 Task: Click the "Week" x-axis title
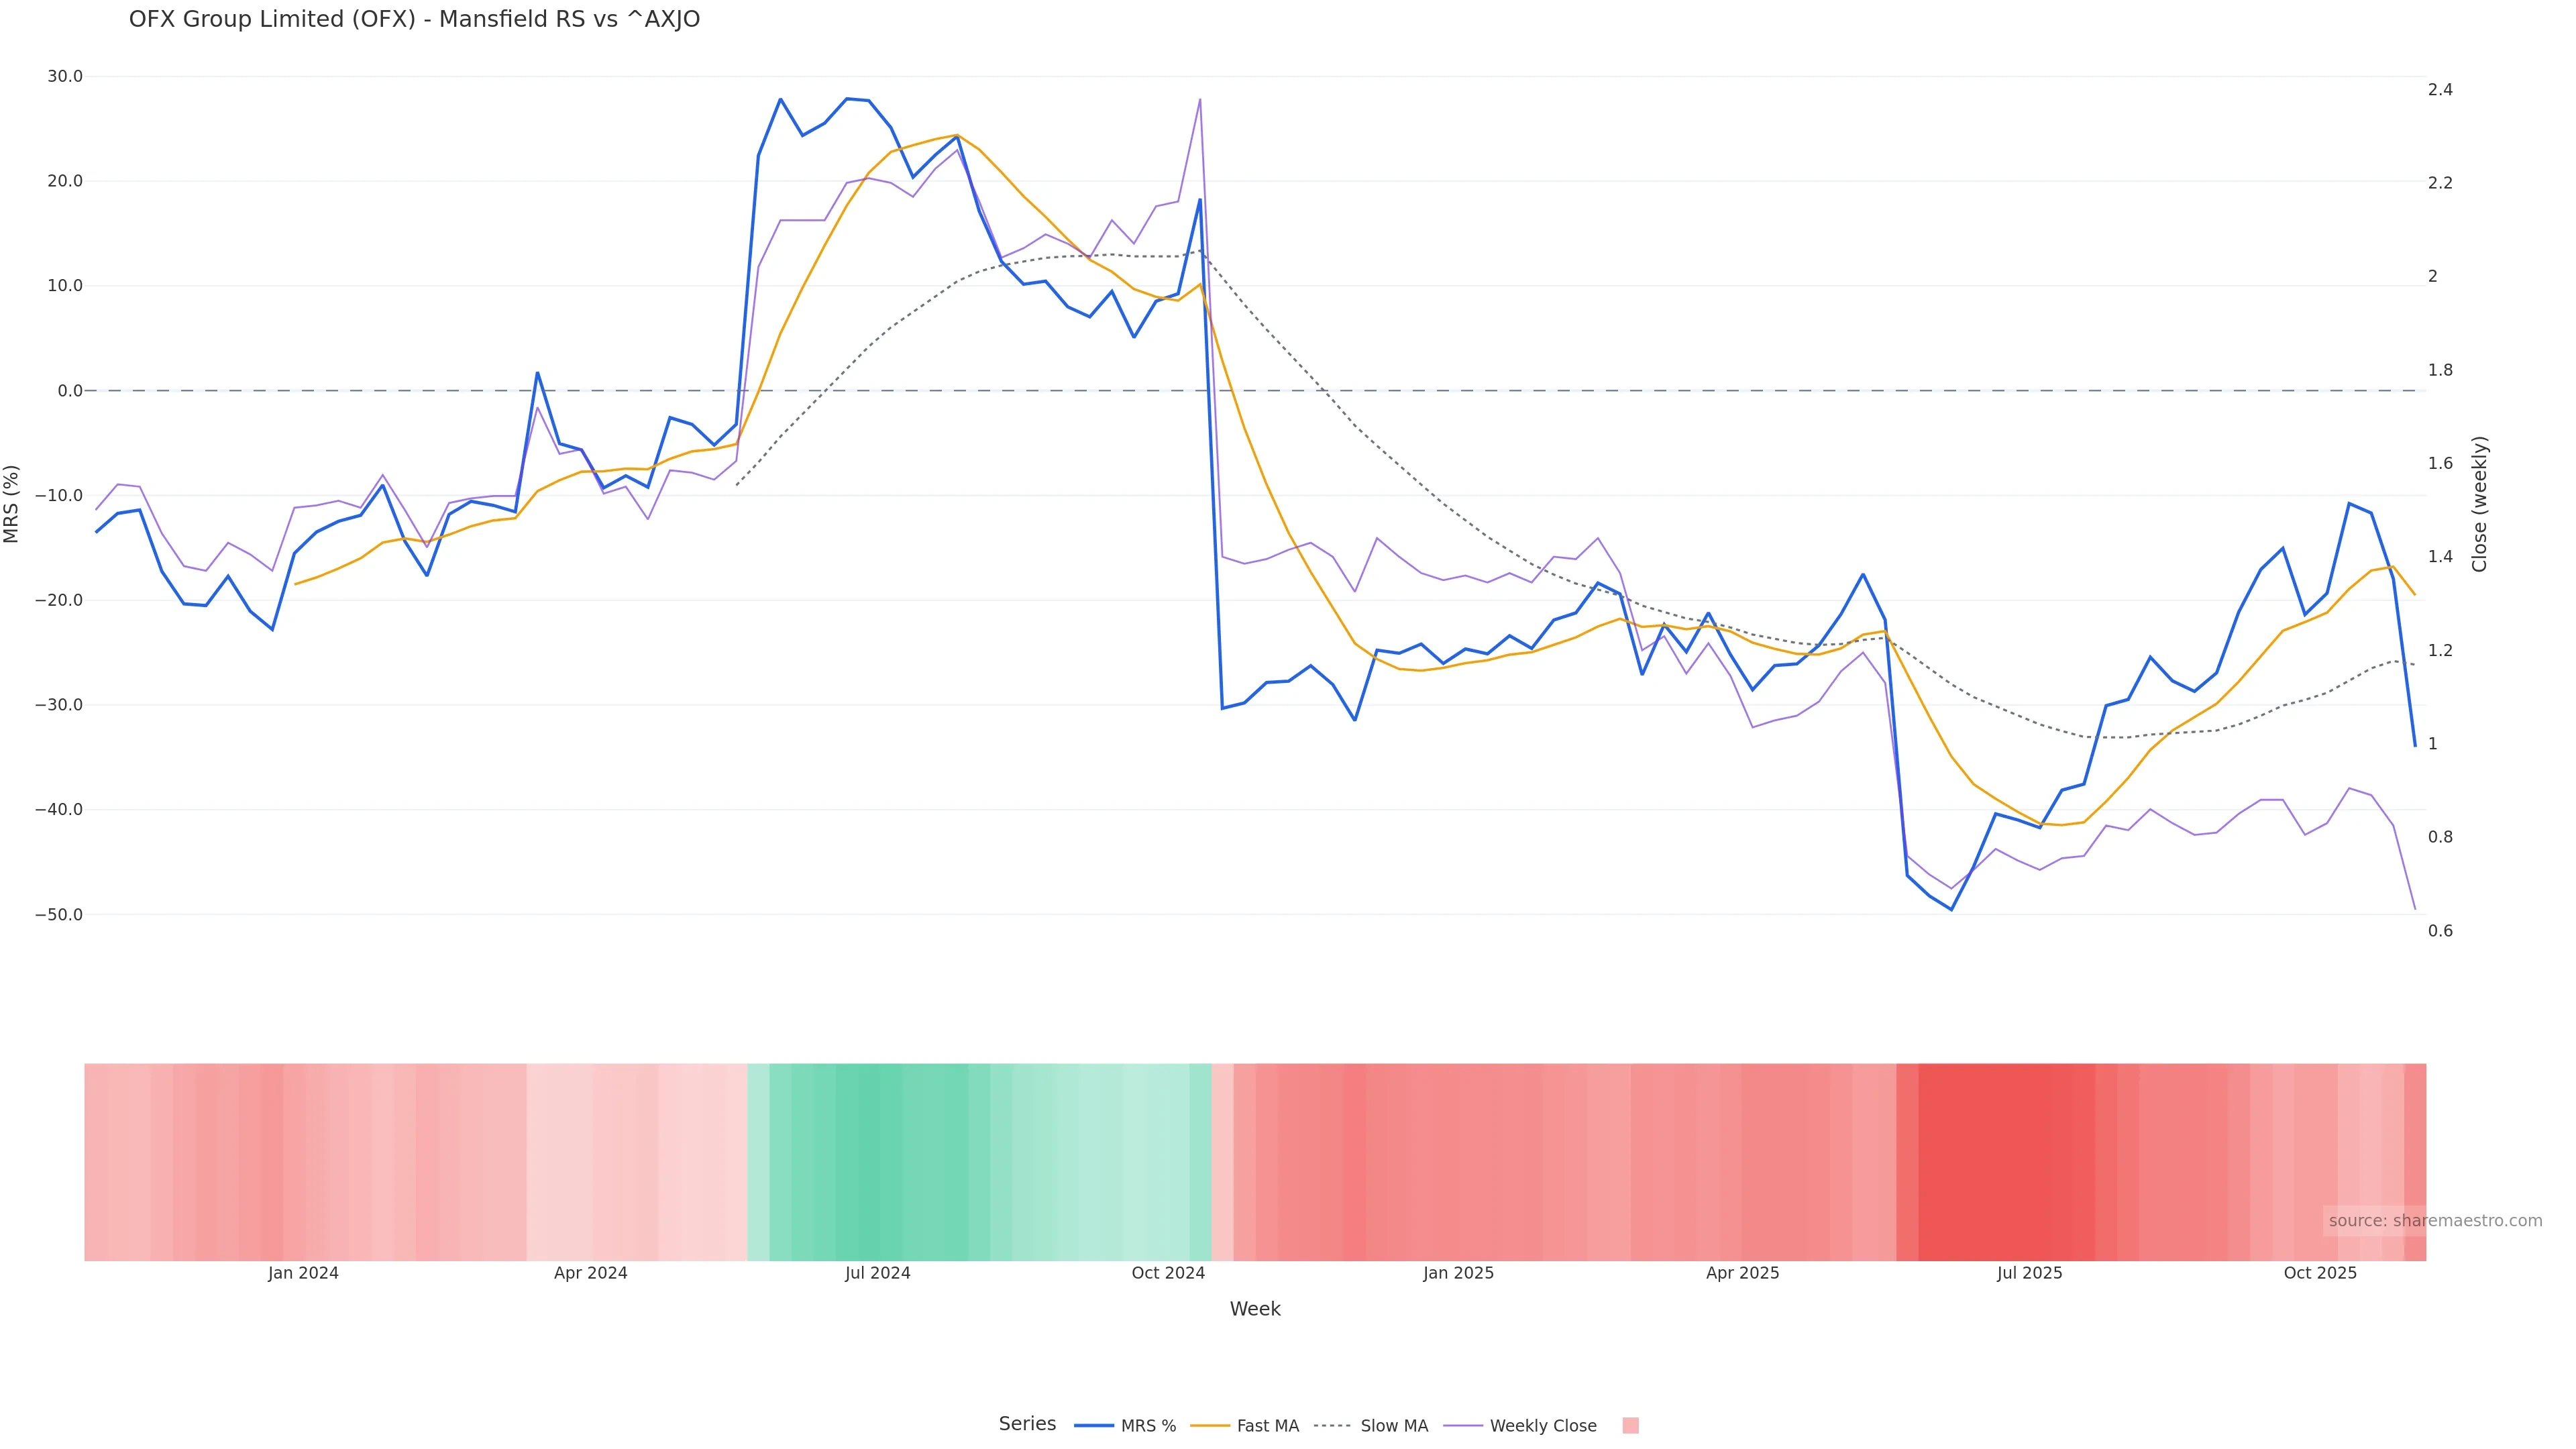[x=1254, y=1309]
